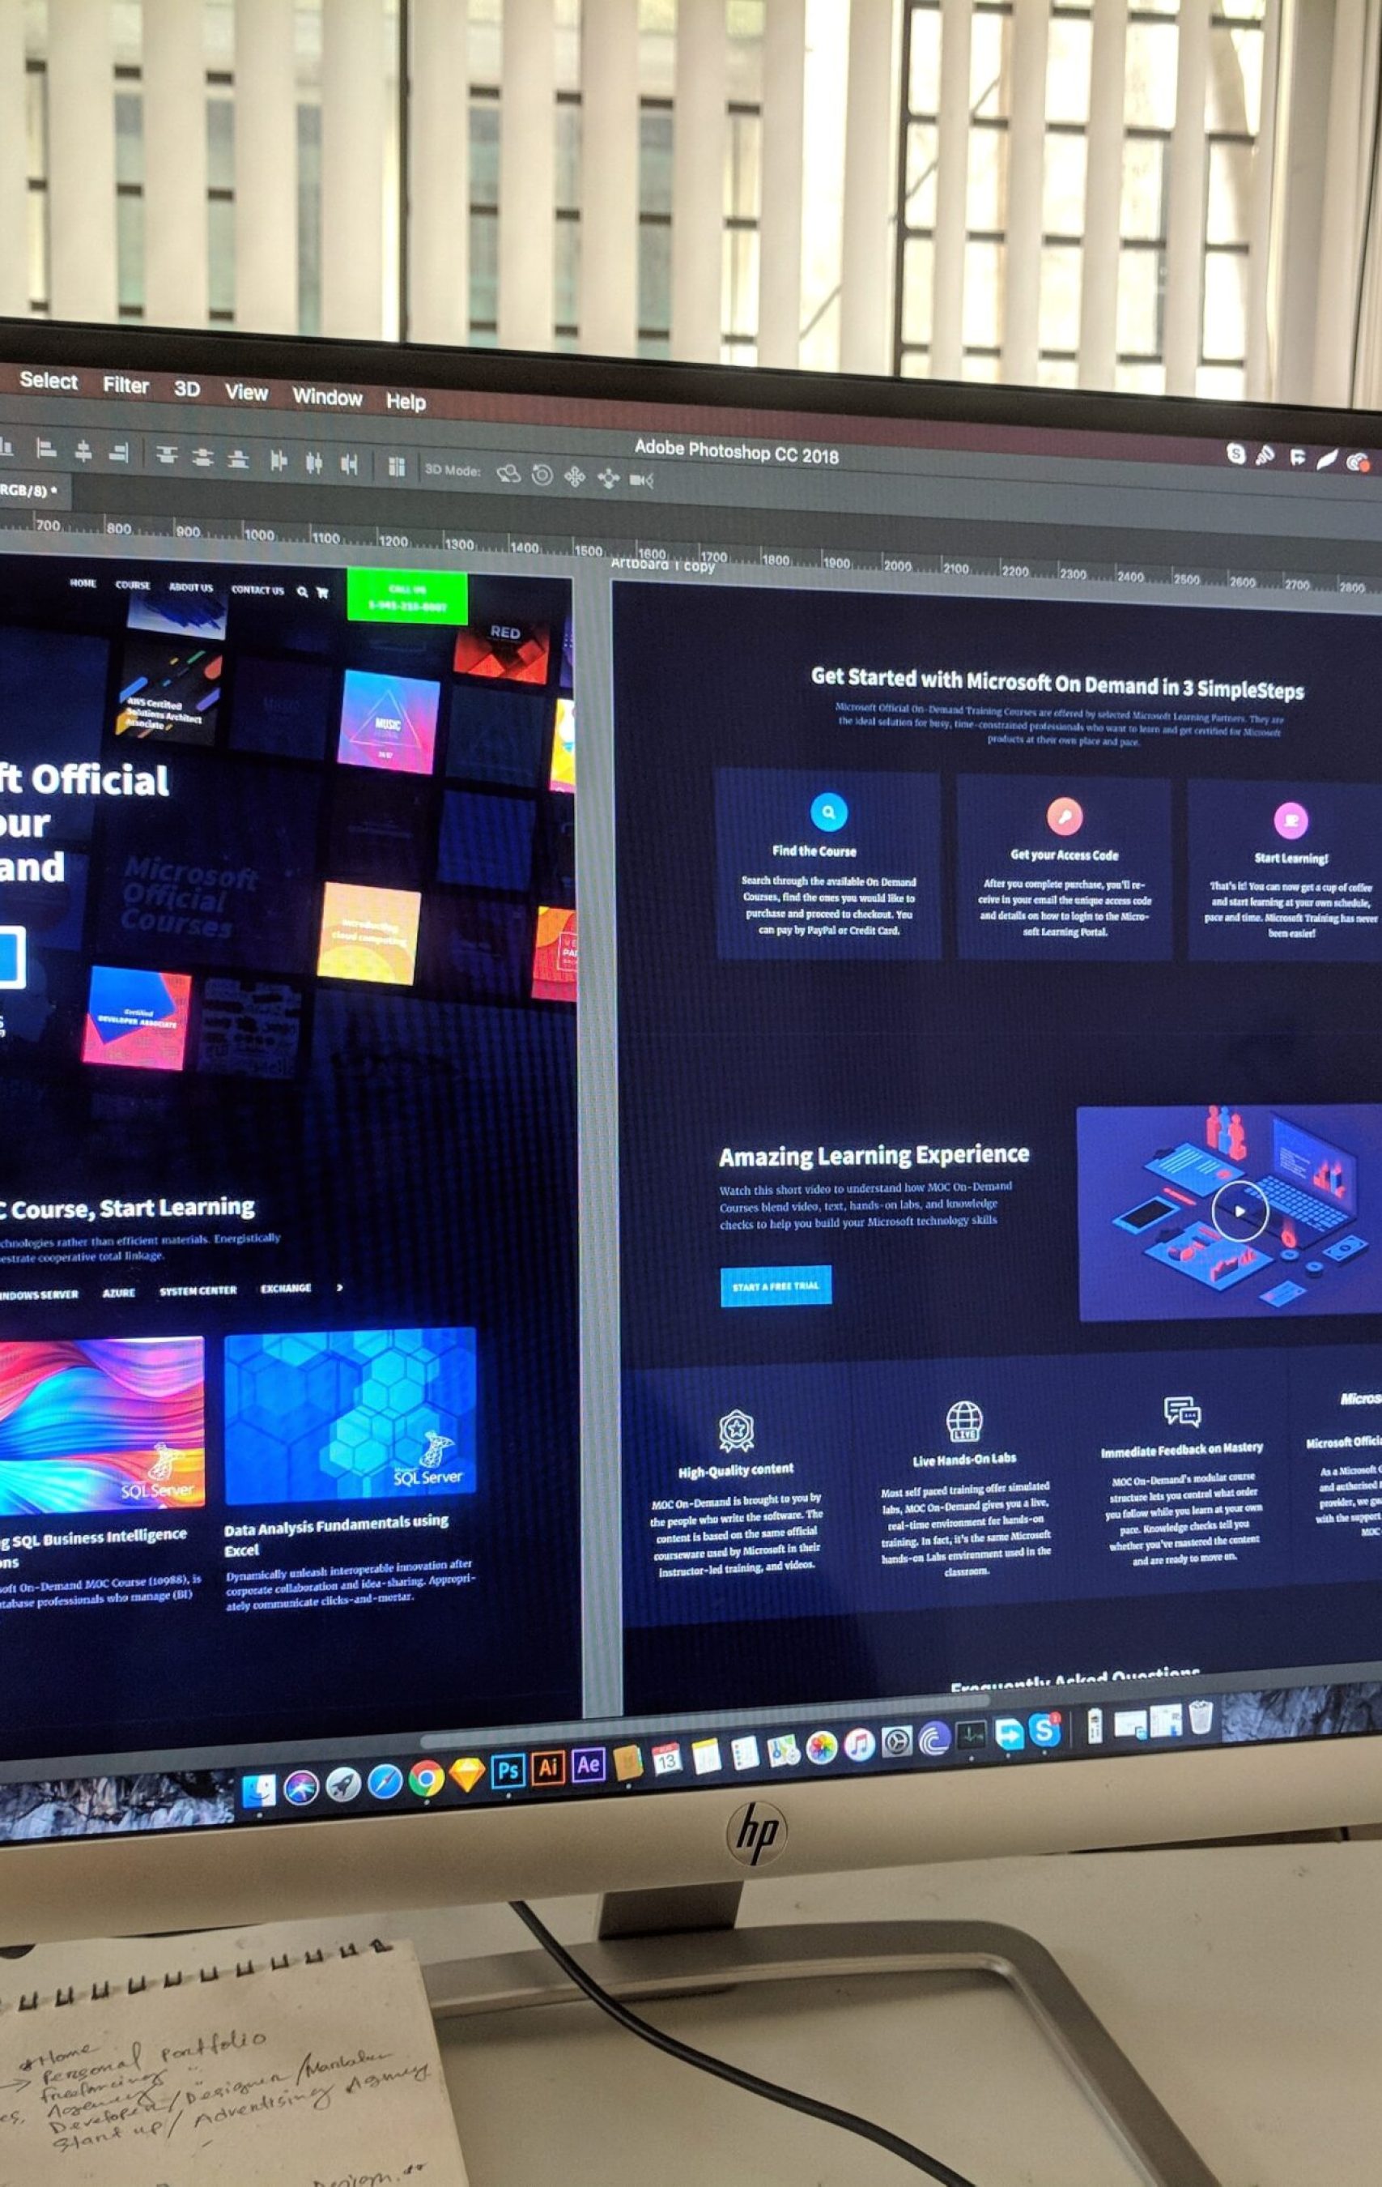Select the 3D Slide camera icon

tap(608, 479)
